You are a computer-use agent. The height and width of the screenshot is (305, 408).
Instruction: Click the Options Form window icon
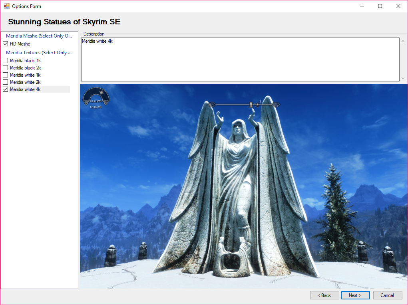tap(6, 6)
